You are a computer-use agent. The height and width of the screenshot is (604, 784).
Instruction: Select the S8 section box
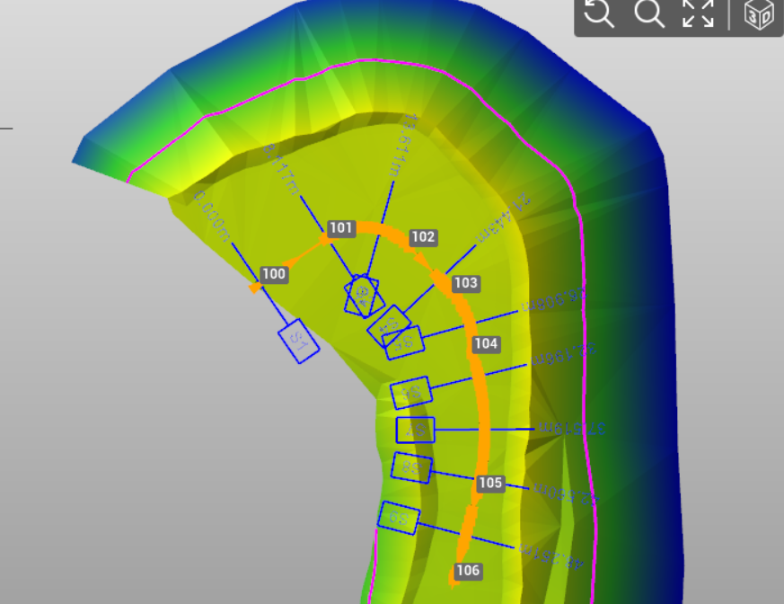click(x=411, y=467)
